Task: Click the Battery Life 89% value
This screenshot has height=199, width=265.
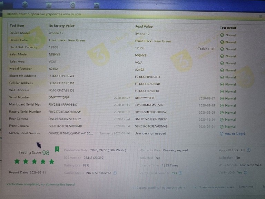Action: coord(86,165)
